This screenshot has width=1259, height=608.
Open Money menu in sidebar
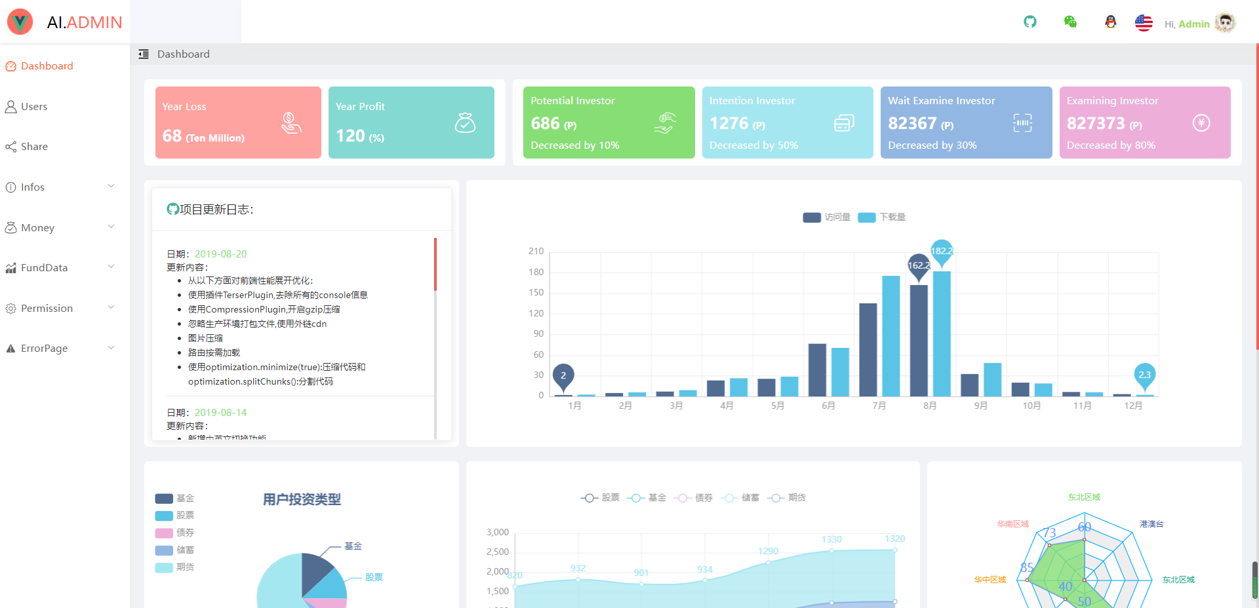tap(65, 227)
